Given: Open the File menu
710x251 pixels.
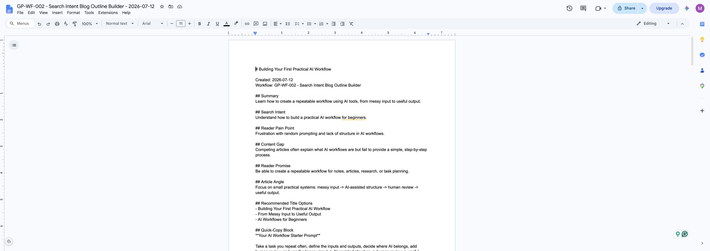Looking at the screenshot, I should 20,13.
